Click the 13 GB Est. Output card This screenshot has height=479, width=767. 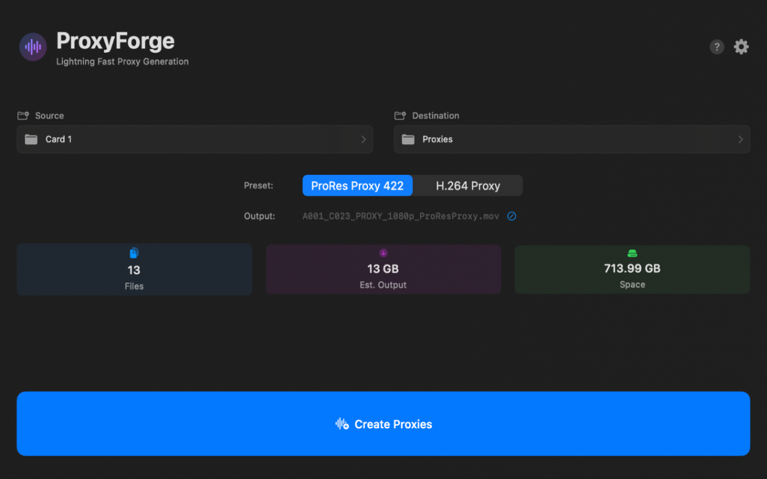383,269
